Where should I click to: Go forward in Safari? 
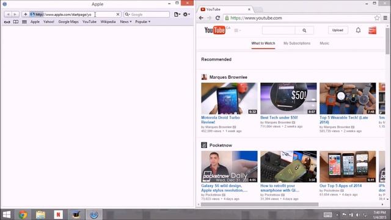pos(15,15)
